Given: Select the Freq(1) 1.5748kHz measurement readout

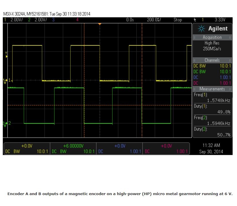Looking at the screenshot, I should 212,98.
